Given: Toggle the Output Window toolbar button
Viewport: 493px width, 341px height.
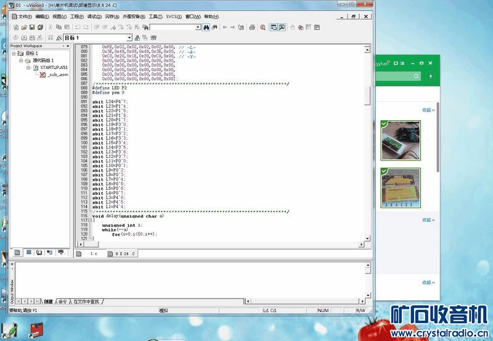Looking at the screenshot, I should [282, 27].
